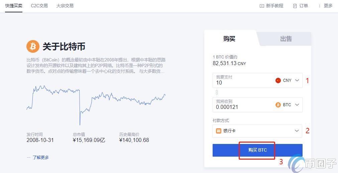This screenshot has width=338, height=173.
Task: Click the 总市值 label
Action: pos(79,135)
